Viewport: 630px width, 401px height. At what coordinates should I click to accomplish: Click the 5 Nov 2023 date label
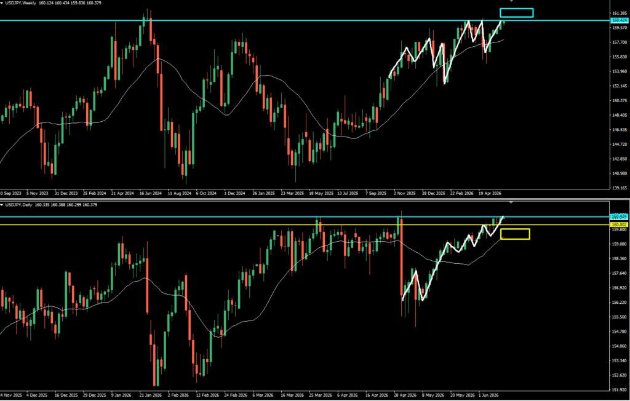click(x=38, y=193)
